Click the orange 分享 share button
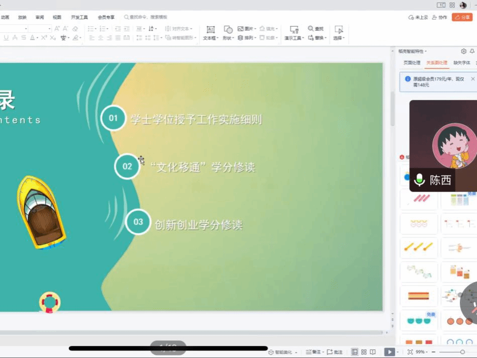 point(462,17)
